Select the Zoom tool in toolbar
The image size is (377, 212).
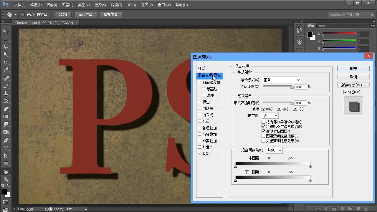6,179
